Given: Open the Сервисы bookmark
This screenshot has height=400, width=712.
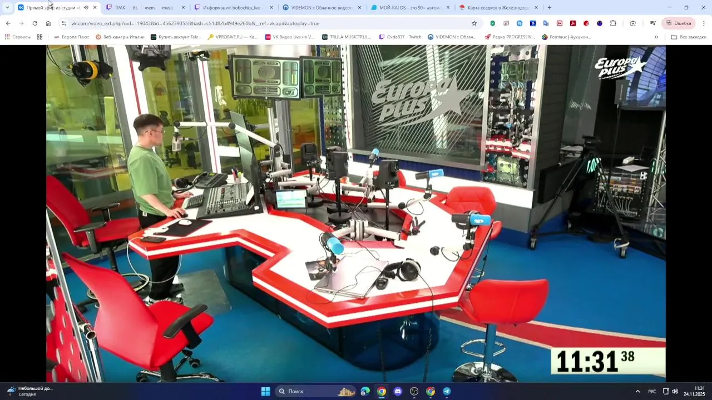Looking at the screenshot, I should 17,37.
